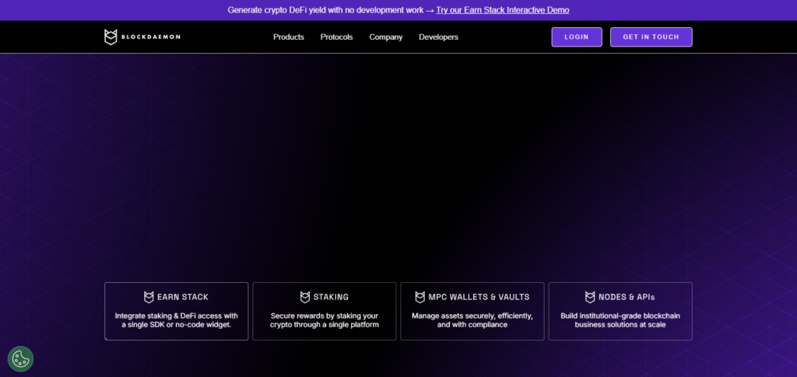This screenshot has width=797, height=377.
Task: Click the icon beside MPC Wallets & Vaults
Action: (x=420, y=297)
